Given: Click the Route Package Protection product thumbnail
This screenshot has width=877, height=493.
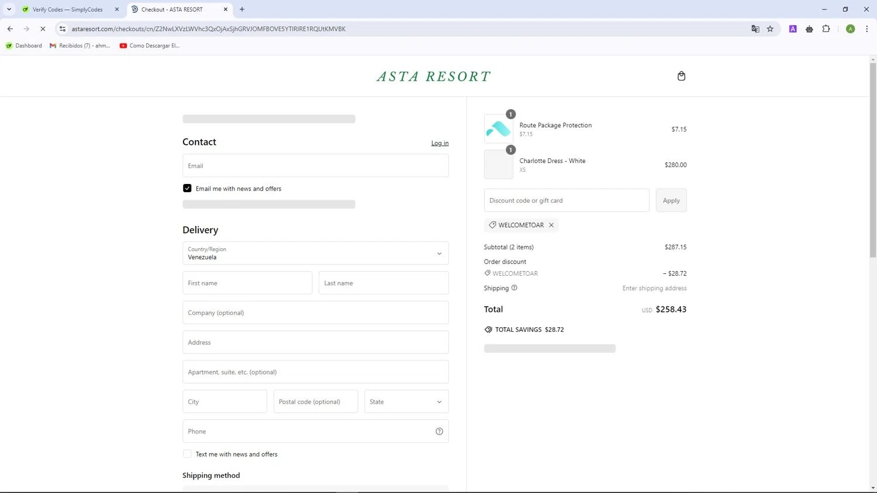Looking at the screenshot, I should point(498,129).
